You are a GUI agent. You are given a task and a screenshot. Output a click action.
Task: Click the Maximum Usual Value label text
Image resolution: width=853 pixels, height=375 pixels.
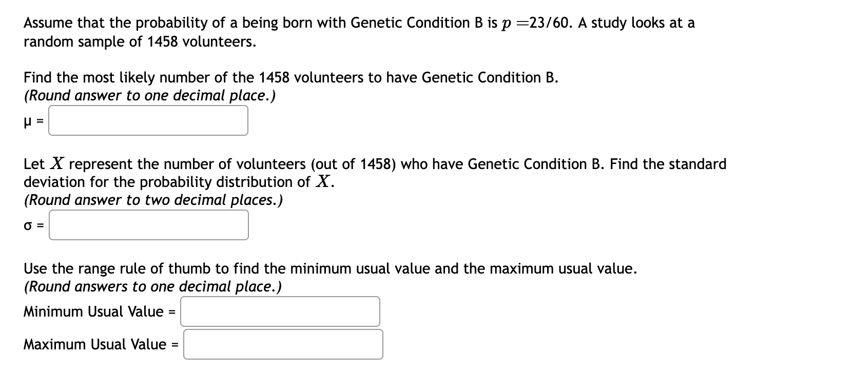[95, 344]
